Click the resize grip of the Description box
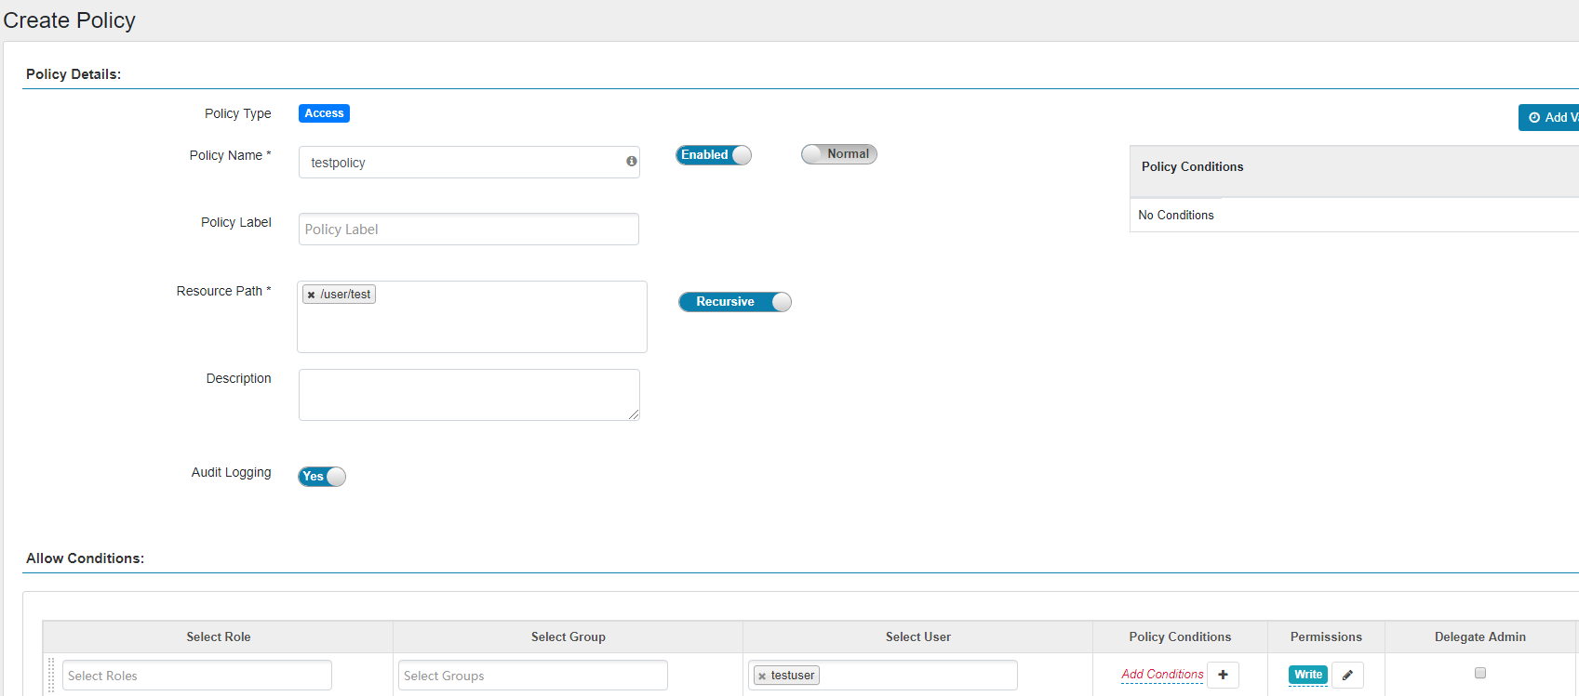 coord(635,415)
